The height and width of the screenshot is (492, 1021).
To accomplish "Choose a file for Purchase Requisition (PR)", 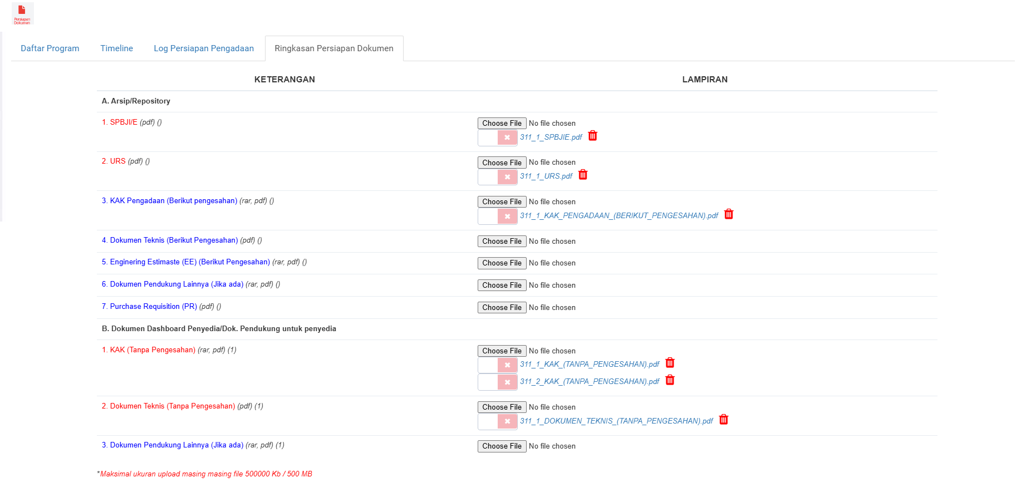I will click(x=502, y=307).
